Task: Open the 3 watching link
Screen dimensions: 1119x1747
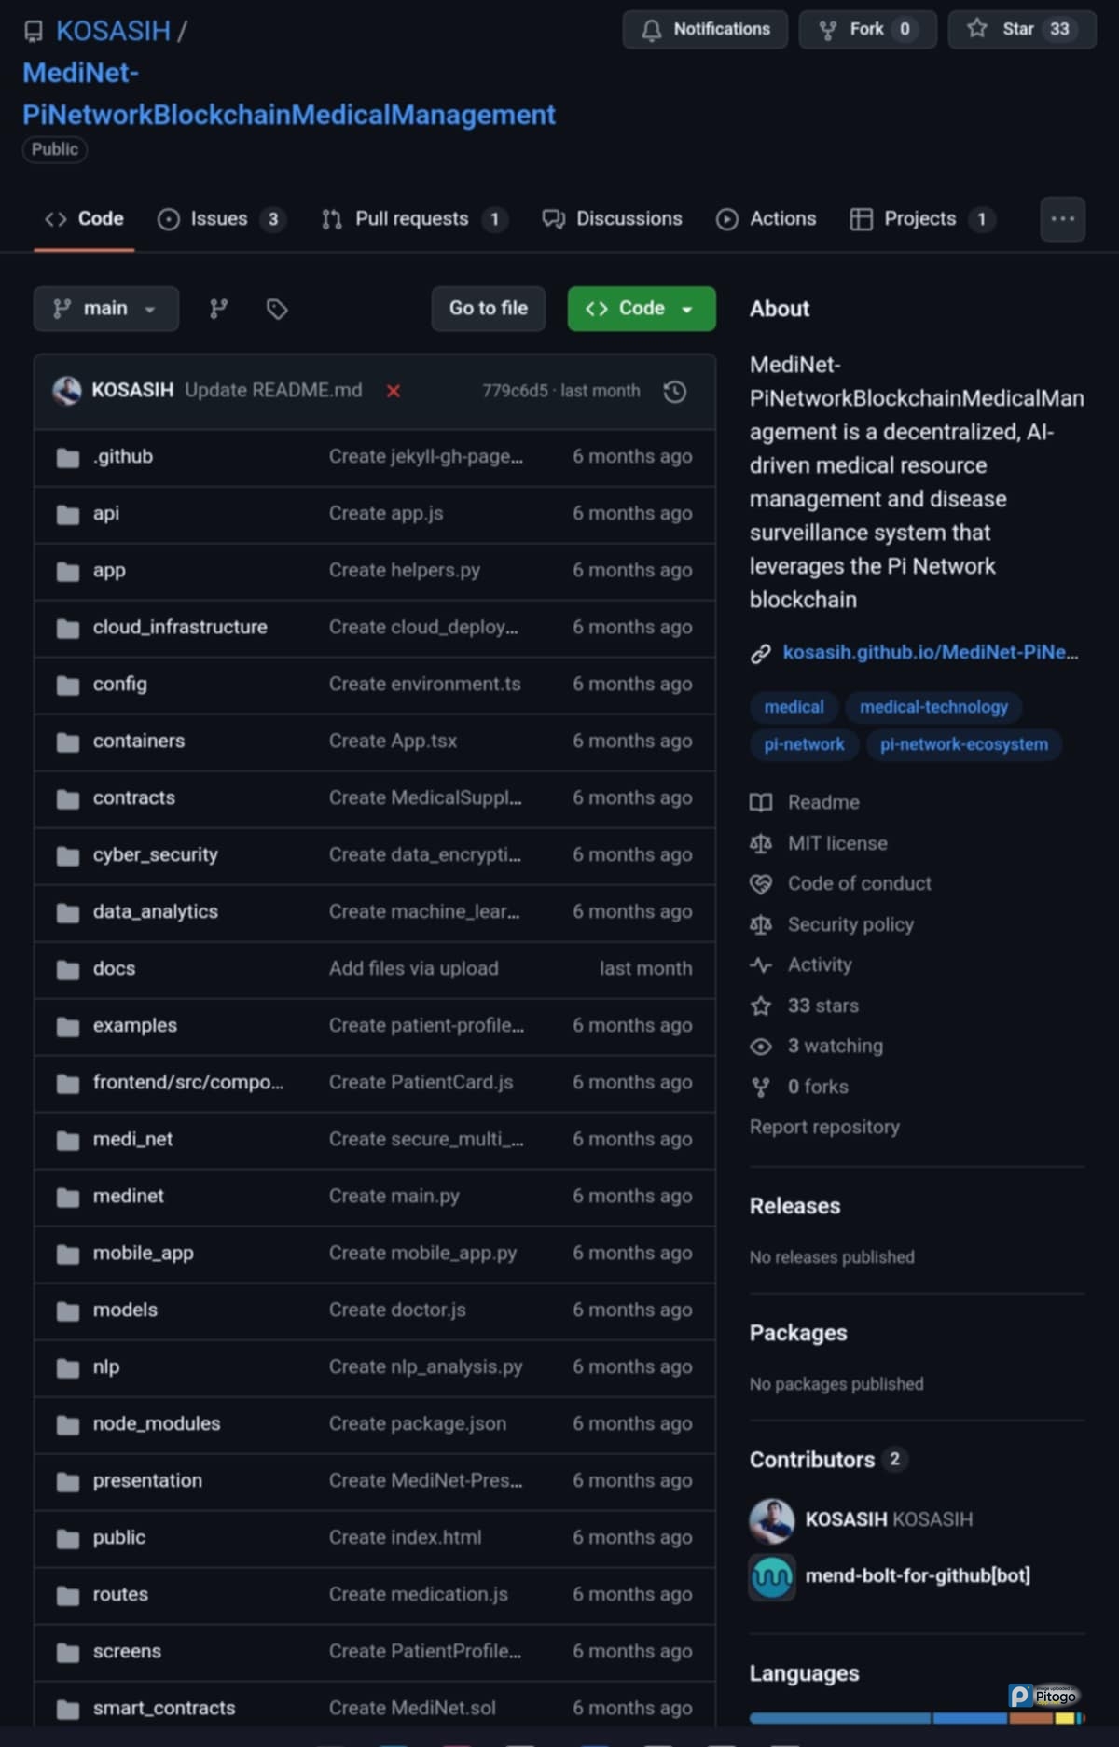Action: tap(835, 1047)
